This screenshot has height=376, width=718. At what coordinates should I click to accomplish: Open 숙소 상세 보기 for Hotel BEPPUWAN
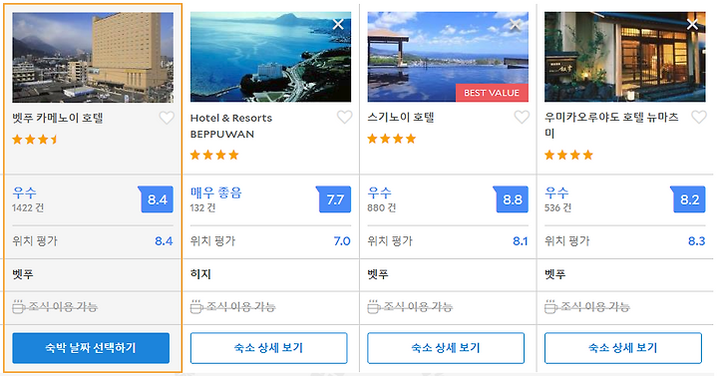point(269,348)
